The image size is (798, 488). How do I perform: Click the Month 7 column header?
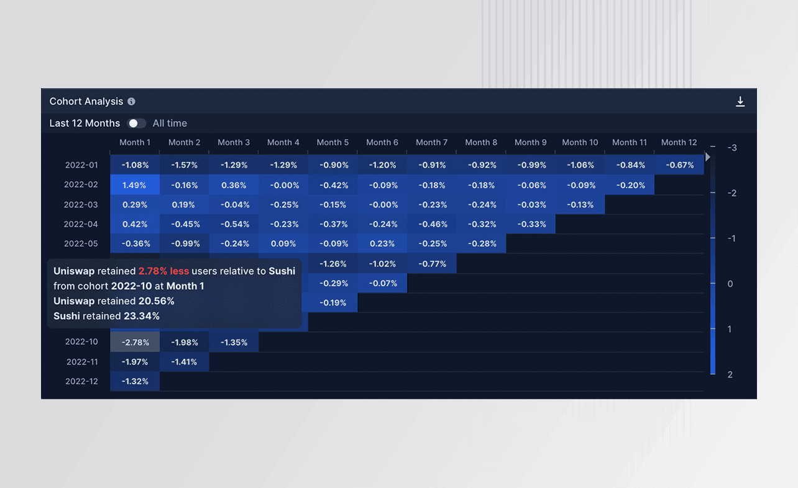(432, 142)
